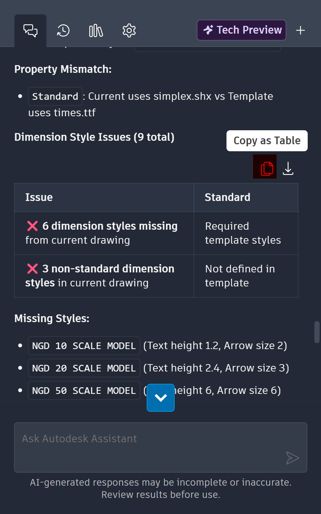Click the vertical scrollbar thumb
321x514 pixels.
coord(317,332)
